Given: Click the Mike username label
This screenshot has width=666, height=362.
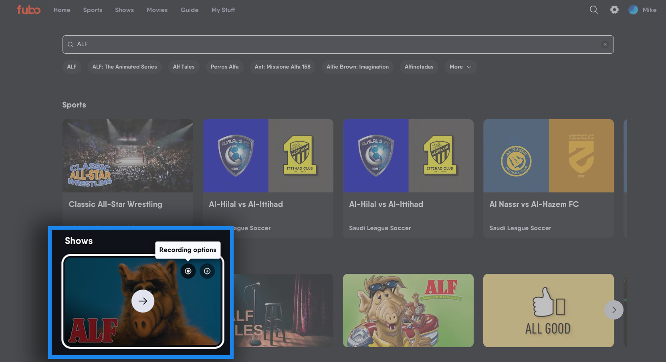Looking at the screenshot, I should coord(650,10).
